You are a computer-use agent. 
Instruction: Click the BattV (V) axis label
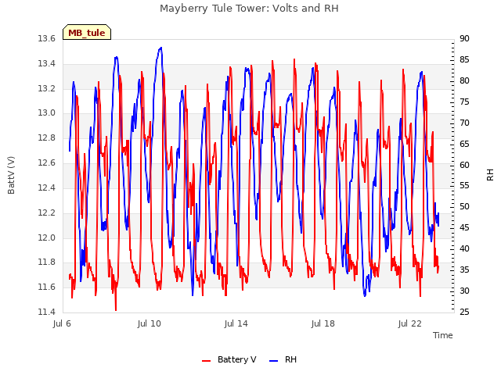coord(11,175)
